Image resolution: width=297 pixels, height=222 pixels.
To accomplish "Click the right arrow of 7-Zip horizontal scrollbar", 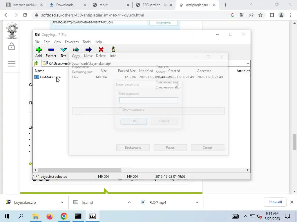I will pyautogui.click(x=247, y=170).
